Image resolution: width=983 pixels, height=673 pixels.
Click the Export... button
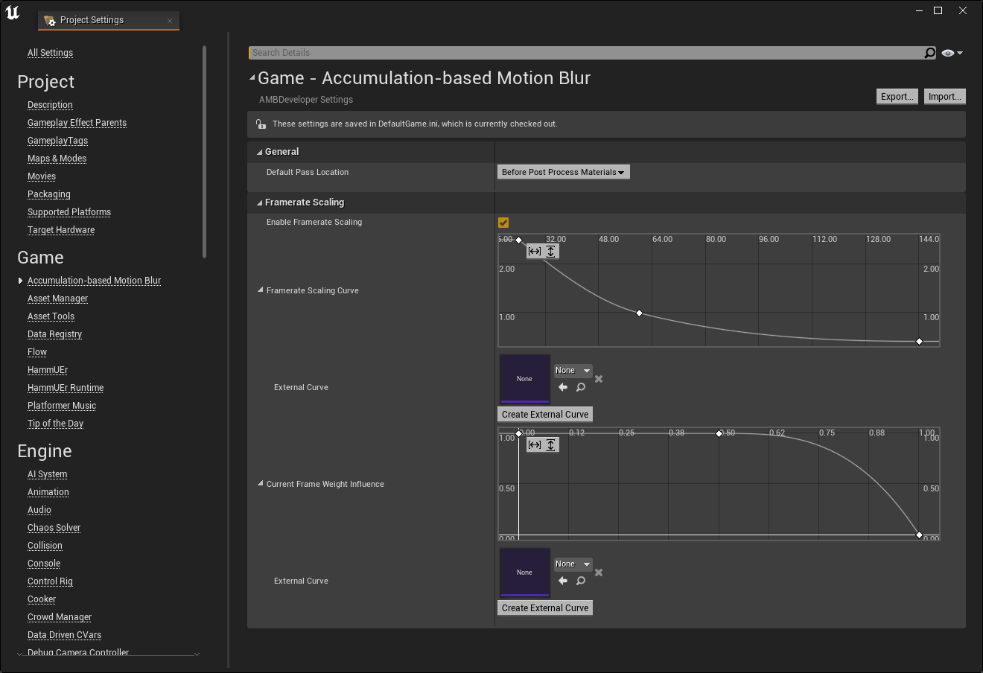click(x=897, y=97)
